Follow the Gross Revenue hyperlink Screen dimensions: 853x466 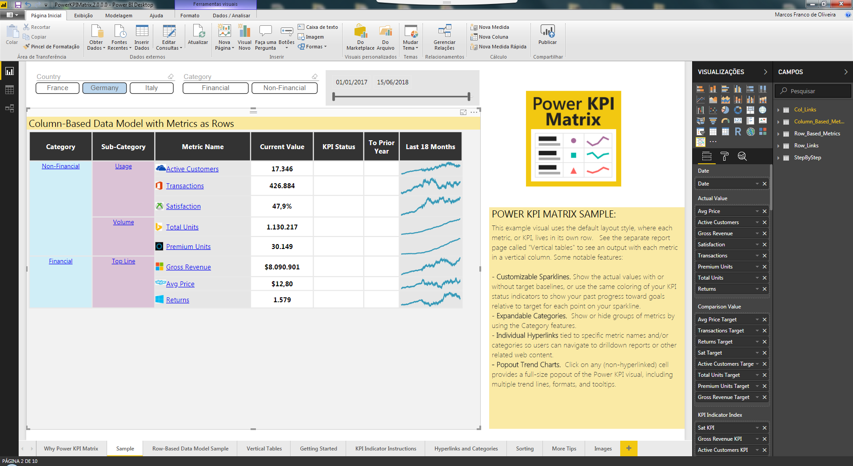pos(188,267)
